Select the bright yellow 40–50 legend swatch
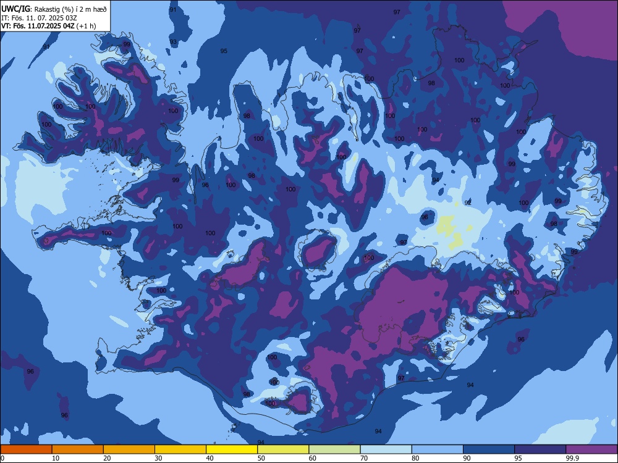The height and width of the screenshot is (463, 618). (232, 449)
